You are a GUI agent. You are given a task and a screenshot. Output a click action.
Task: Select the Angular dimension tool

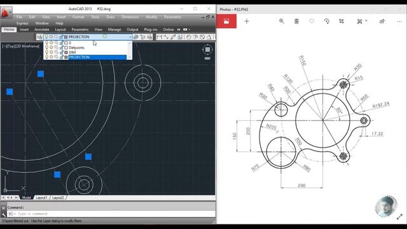209,37
